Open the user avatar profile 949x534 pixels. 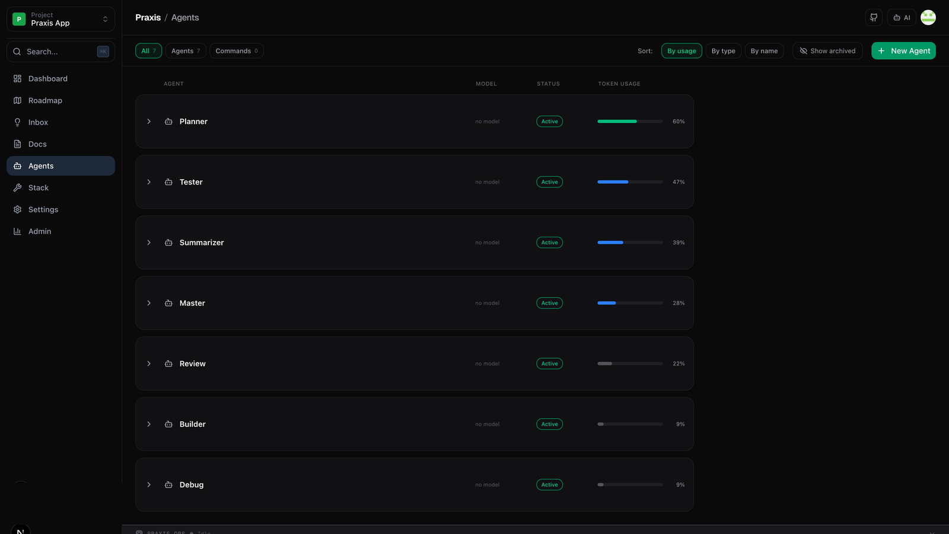[x=928, y=18]
